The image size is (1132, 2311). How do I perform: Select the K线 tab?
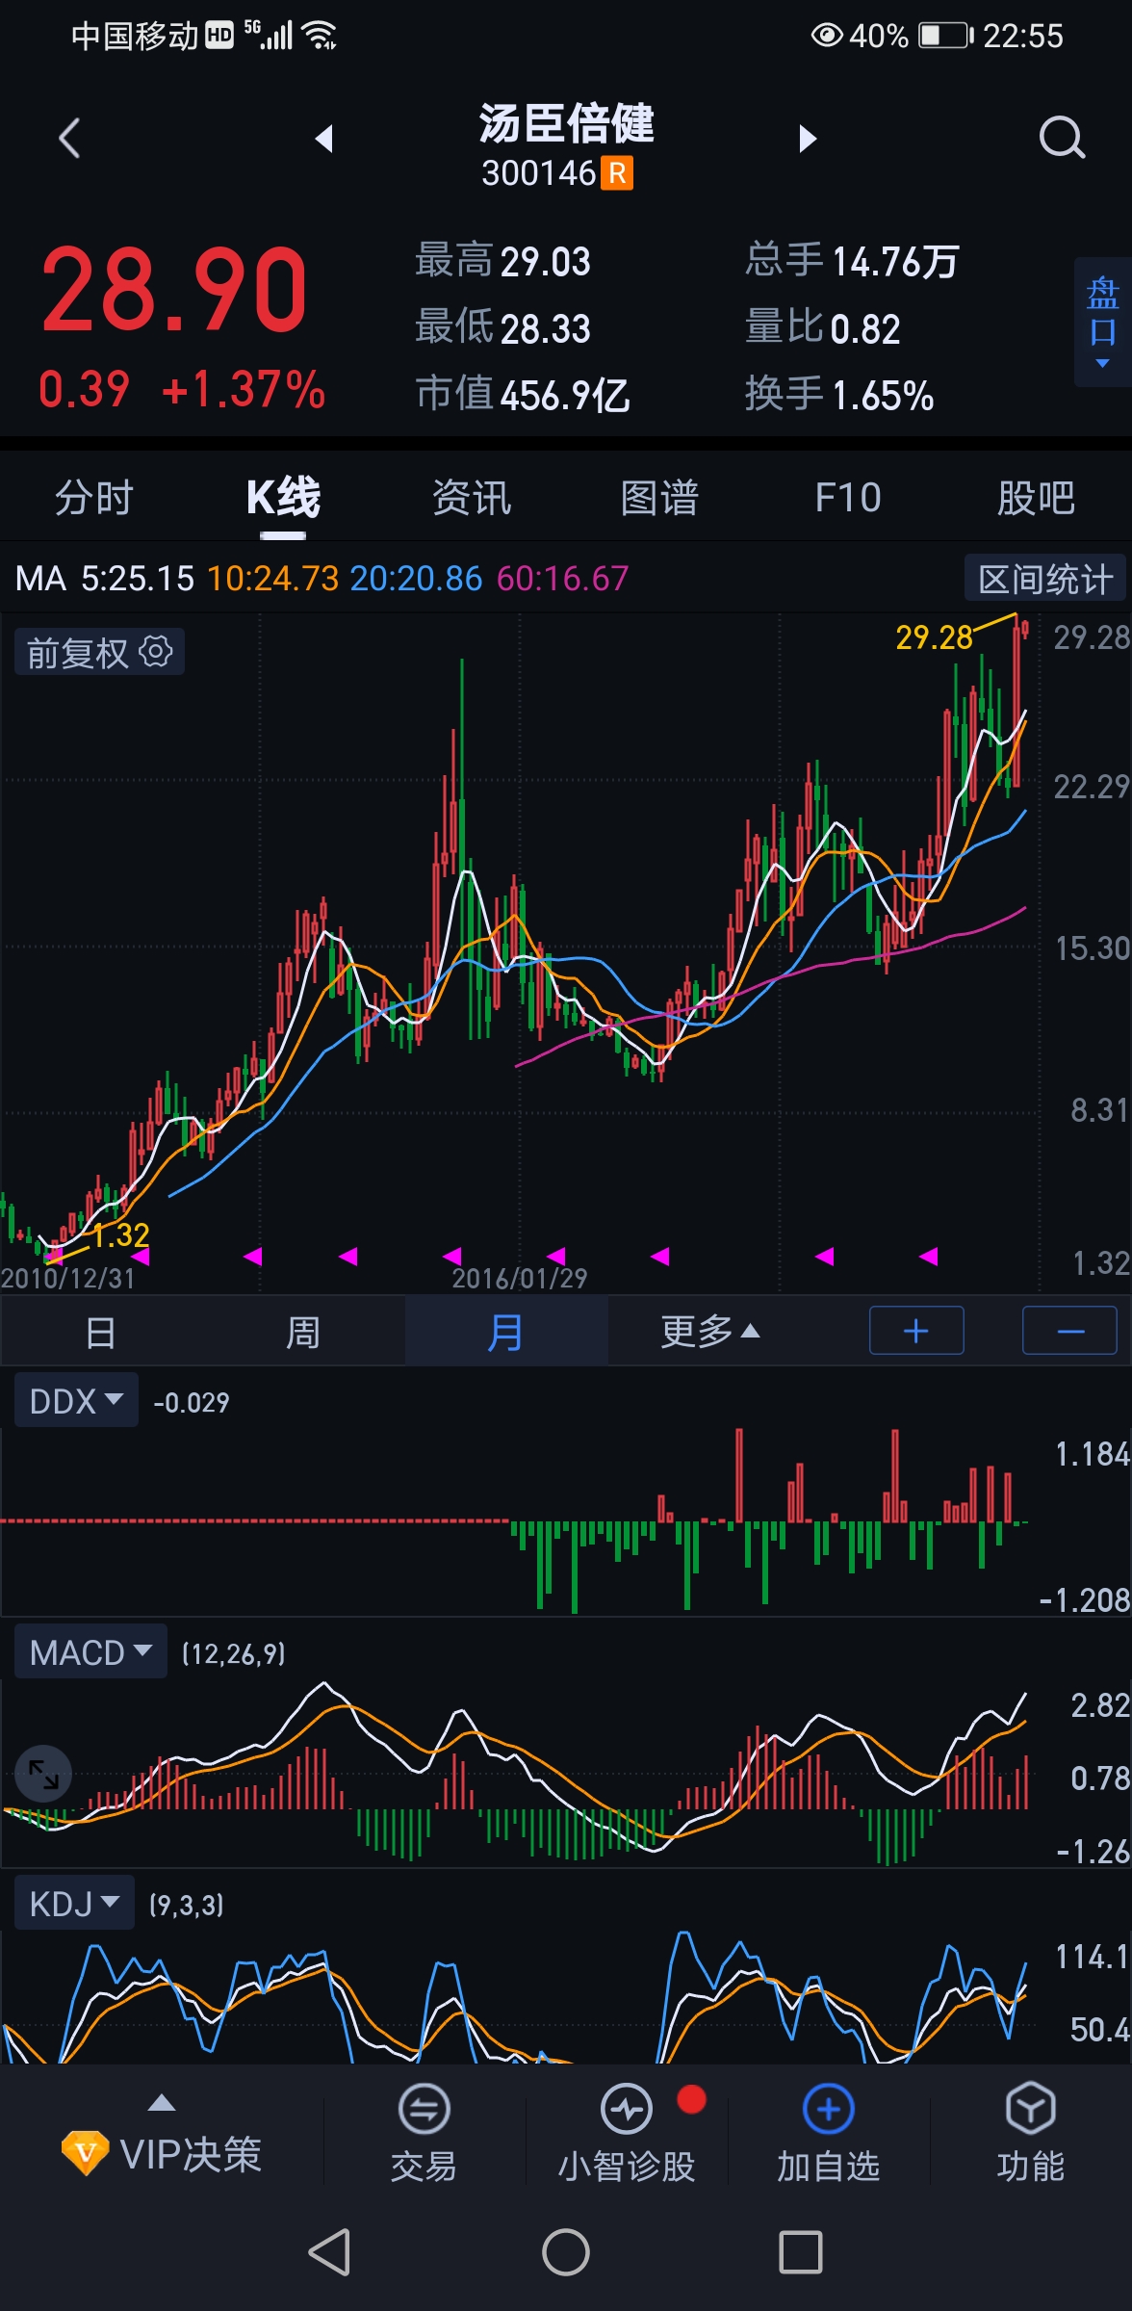click(x=283, y=498)
